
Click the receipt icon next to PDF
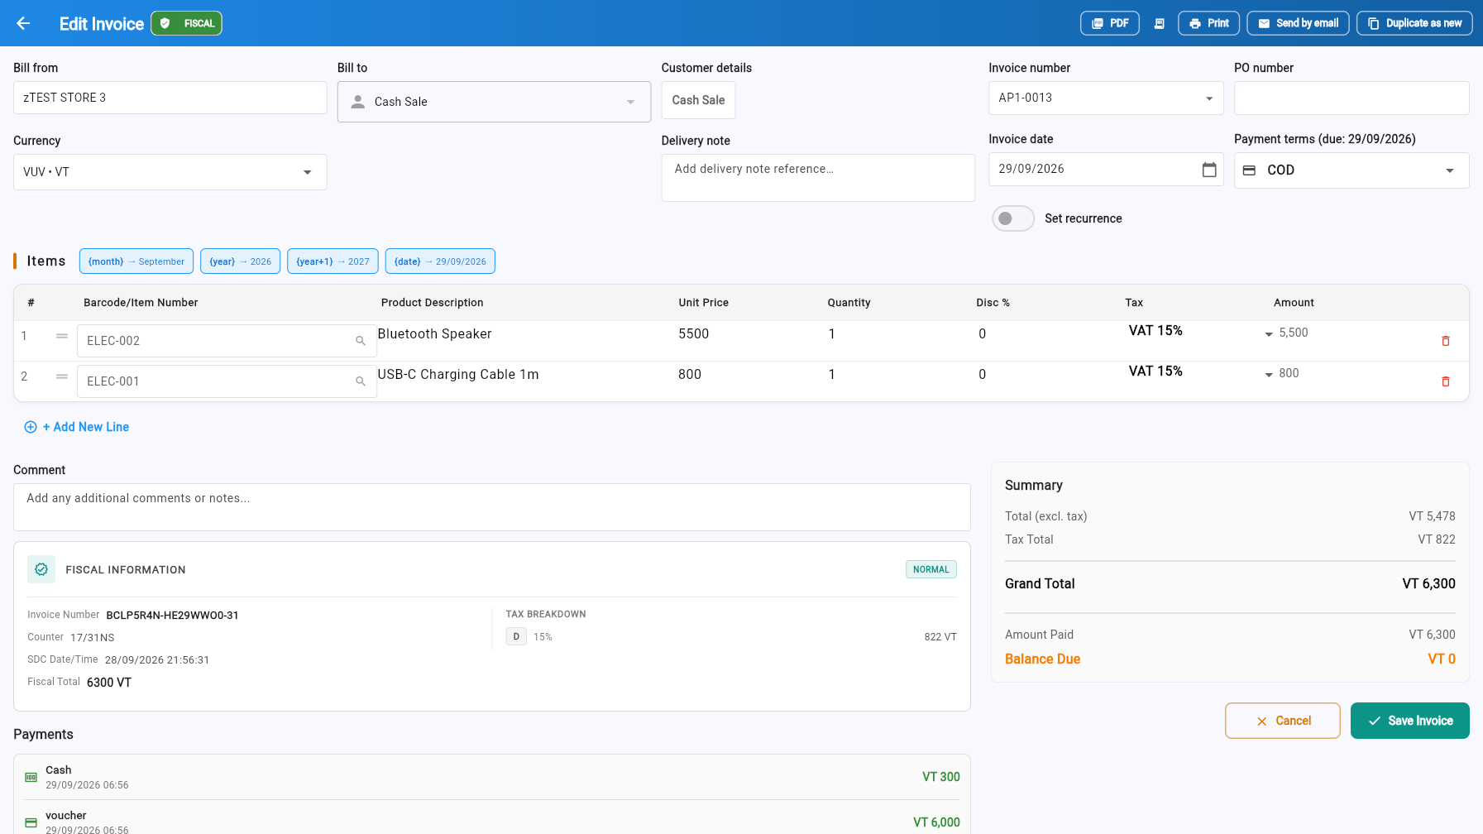1159,23
